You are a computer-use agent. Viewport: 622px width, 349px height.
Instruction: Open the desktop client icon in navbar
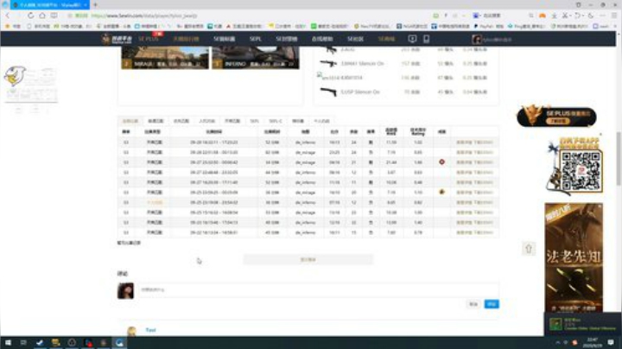coord(412,39)
